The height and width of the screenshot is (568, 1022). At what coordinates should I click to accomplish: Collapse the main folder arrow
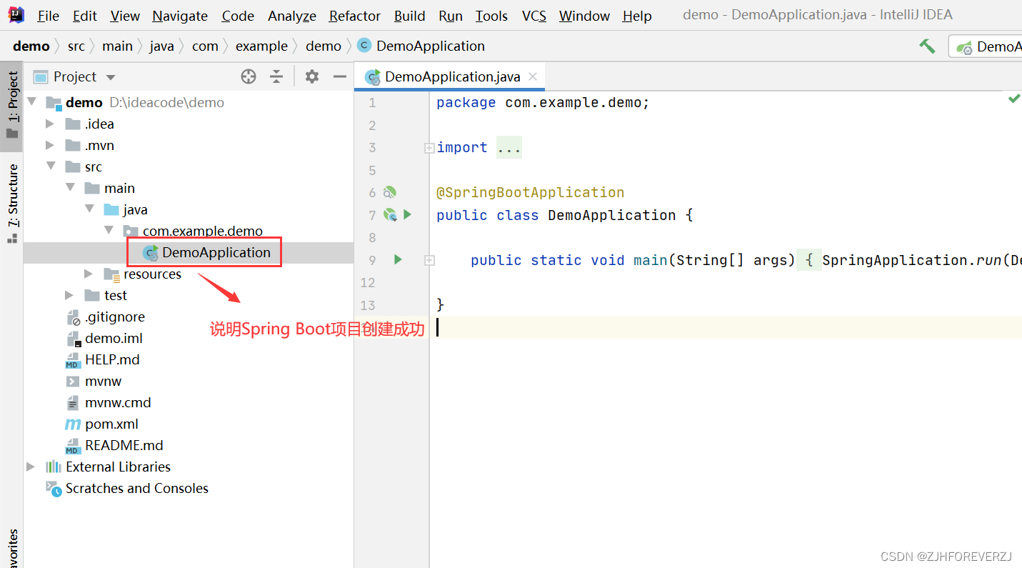coord(70,188)
